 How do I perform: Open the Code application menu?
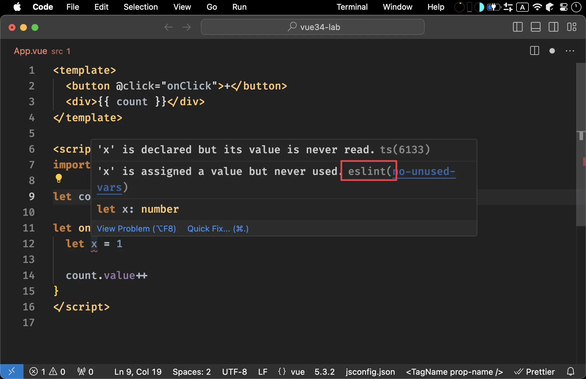click(x=43, y=7)
